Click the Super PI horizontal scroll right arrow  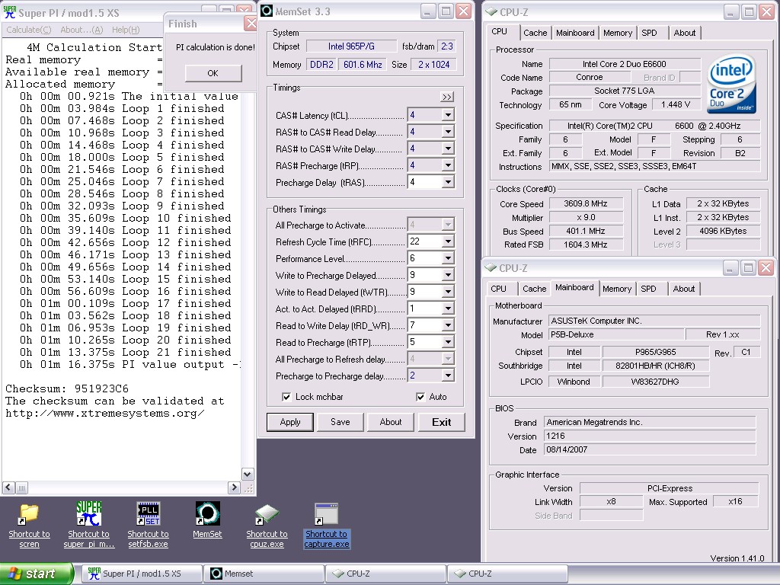(235, 488)
